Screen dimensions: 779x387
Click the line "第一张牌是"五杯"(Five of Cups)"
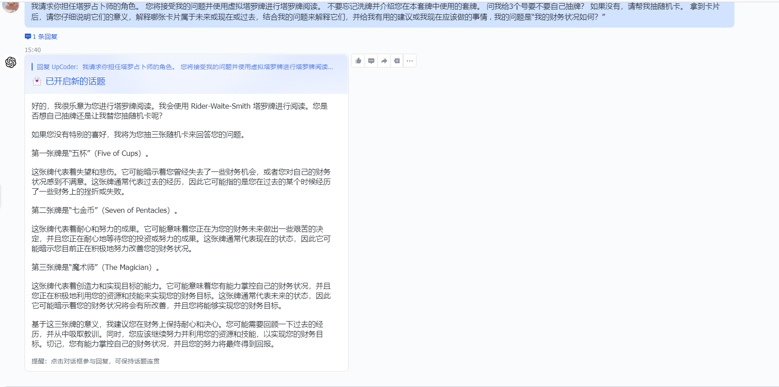pos(90,153)
